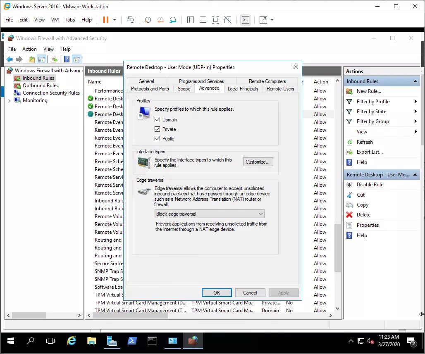This screenshot has height=354, width=425.
Task: Open the Firewall Action menu
Action: pos(29,49)
